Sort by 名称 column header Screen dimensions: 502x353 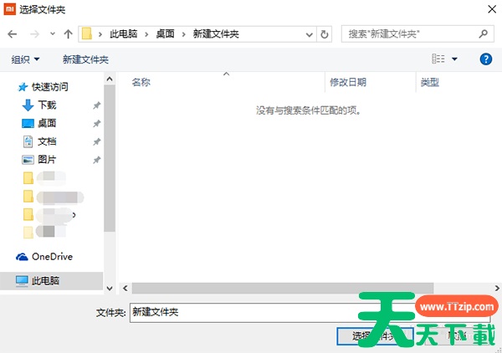click(x=141, y=82)
